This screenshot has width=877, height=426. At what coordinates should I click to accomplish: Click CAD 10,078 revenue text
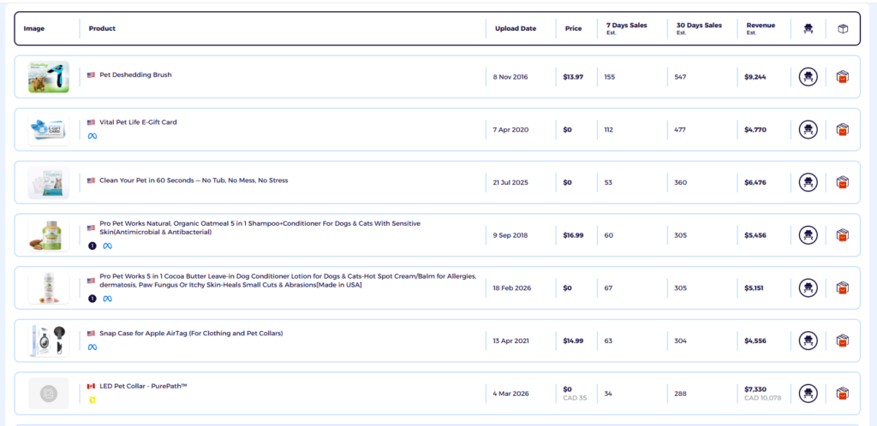coord(763,398)
